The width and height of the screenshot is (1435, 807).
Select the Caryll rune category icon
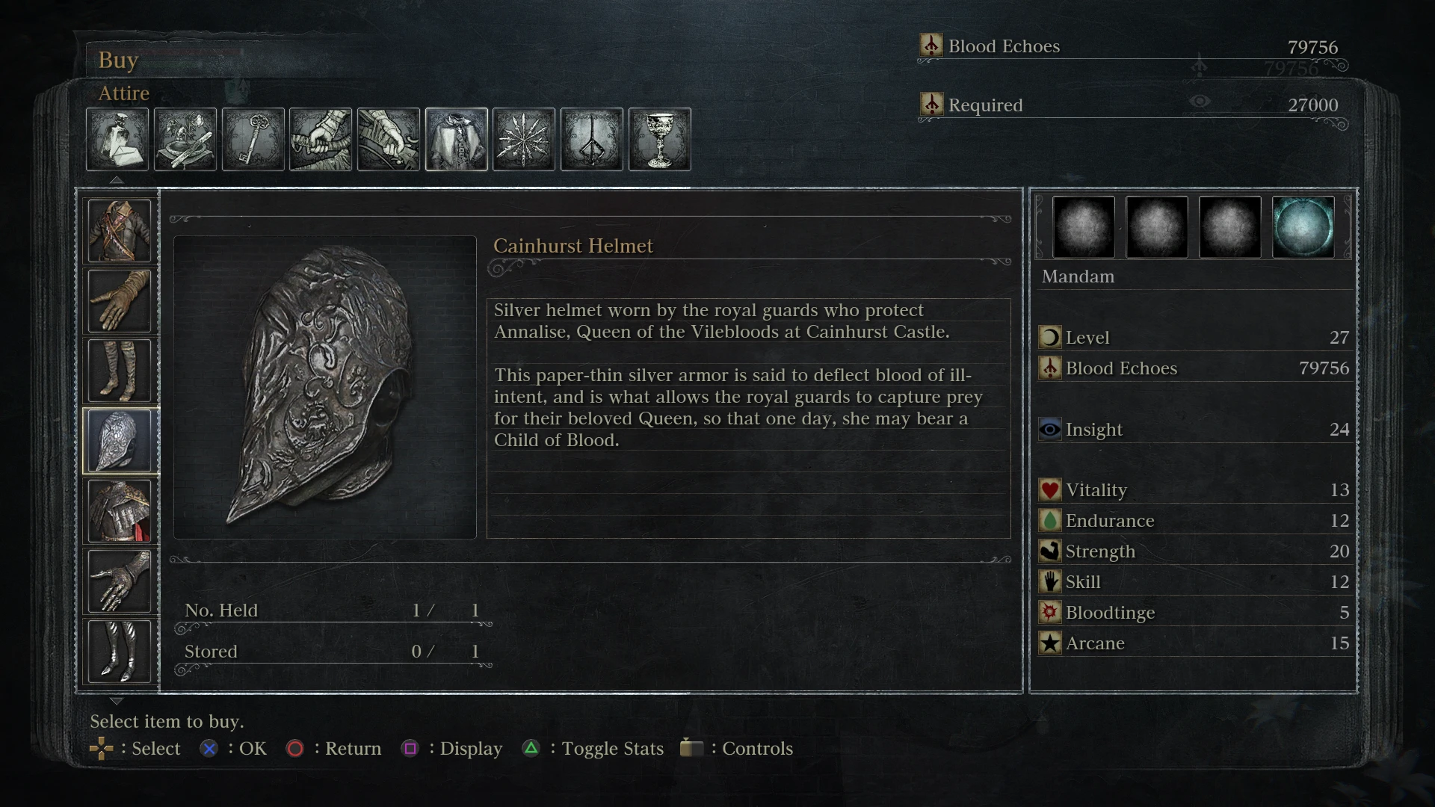pyautogui.click(x=592, y=140)
